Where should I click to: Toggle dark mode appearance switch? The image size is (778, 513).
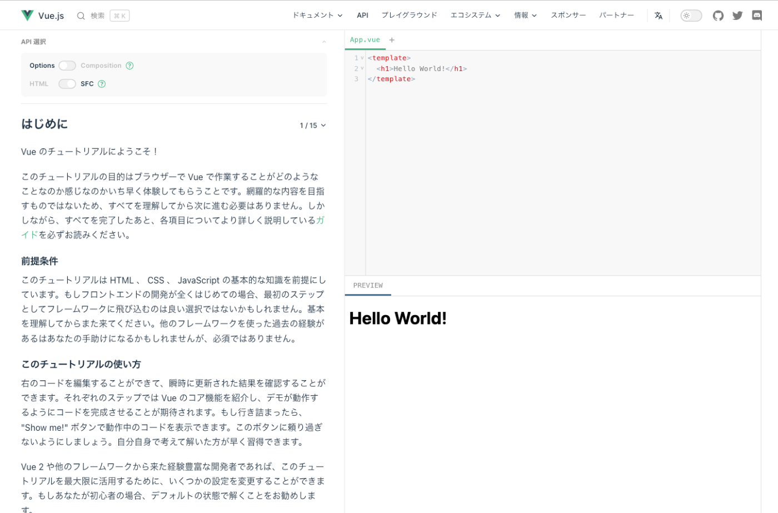click(x=691, y=16)
